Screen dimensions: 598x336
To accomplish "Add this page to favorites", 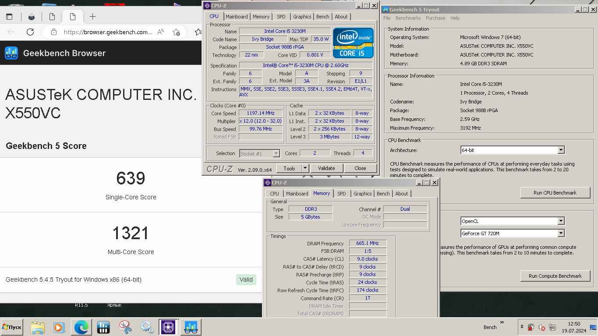I will coord(176,32).
